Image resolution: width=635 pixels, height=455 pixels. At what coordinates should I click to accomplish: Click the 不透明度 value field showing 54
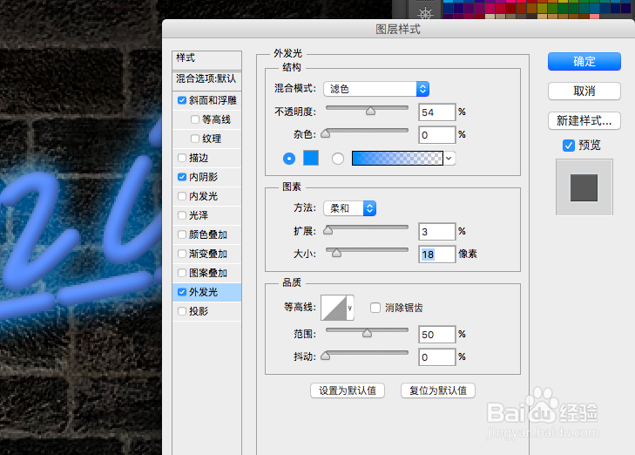436,112
